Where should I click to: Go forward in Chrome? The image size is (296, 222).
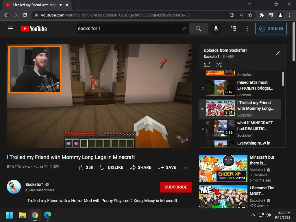point(16,15)
